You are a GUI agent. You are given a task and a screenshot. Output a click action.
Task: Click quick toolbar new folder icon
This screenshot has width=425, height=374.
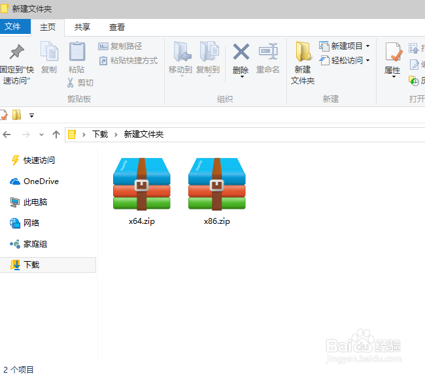pos(16,115)
